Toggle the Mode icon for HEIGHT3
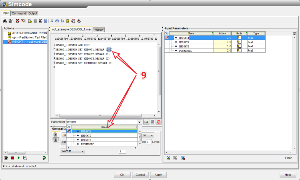 click(x=239, y=46)
